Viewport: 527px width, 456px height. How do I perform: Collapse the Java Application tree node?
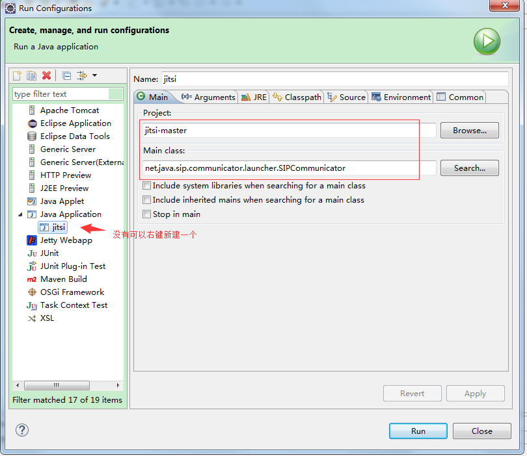tap(21, 214)
